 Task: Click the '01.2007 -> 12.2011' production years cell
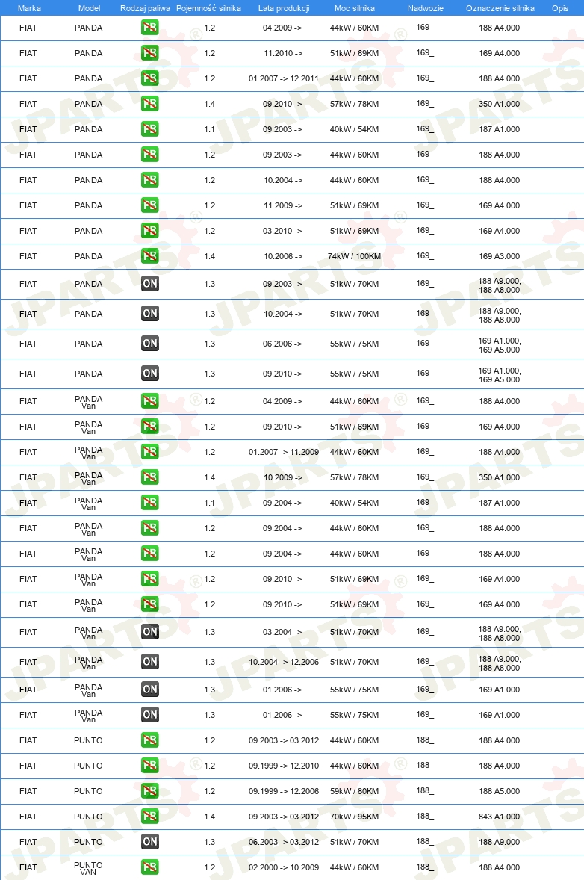click(x=283, y=78)
